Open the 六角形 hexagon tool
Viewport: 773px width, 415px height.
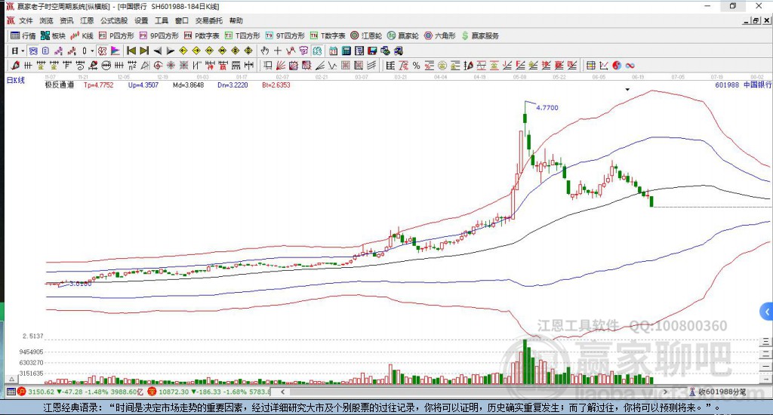(x=440, y=35)
